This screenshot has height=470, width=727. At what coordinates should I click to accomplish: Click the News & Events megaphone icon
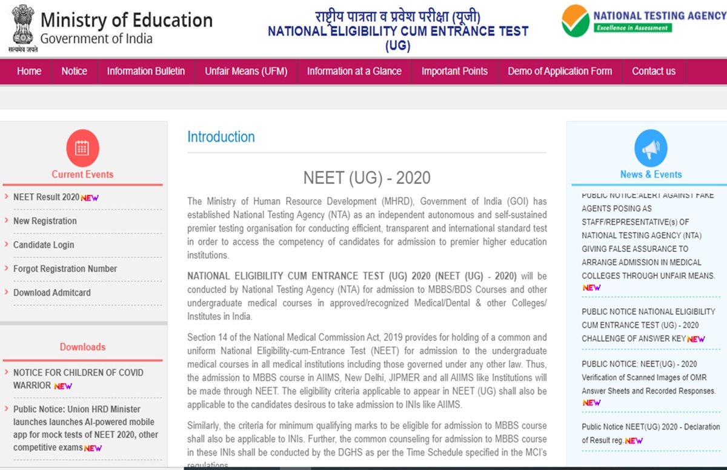click(x=651, y=148)
